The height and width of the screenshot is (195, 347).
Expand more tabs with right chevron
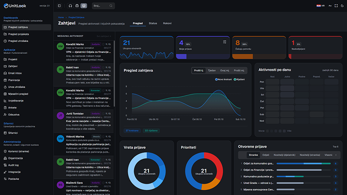tap(336, 155)
